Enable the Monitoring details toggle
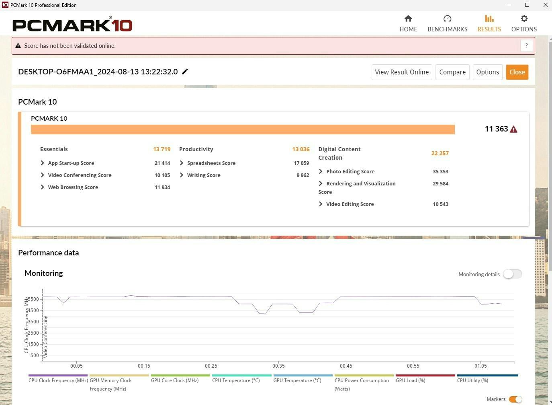 pos(512,274)
